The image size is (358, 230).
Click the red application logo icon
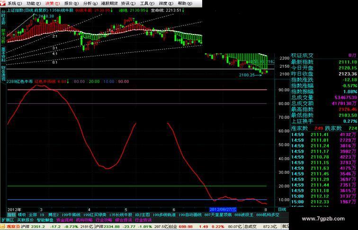click(x=3, y=3)
